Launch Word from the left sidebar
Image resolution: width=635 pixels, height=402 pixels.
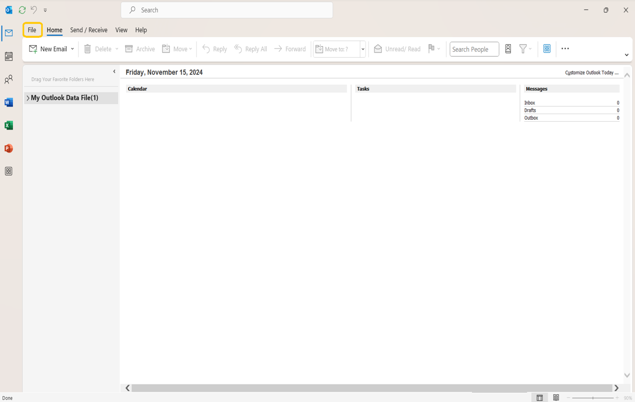(8, 103)
